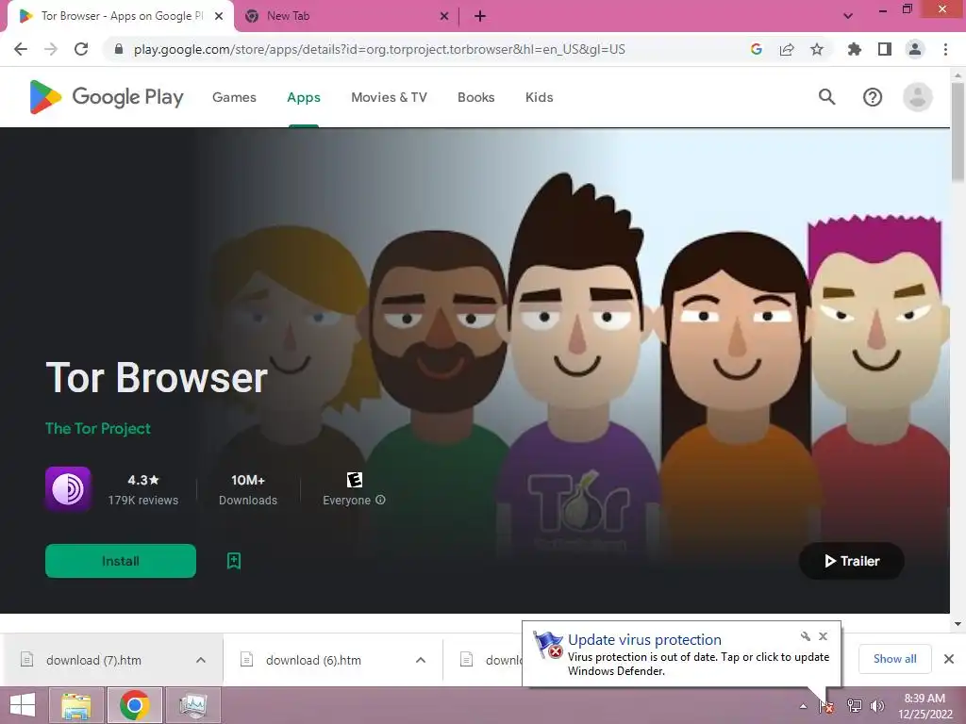Close the downloads bar
This screenshot has width=966, height=724.
point(949,659)
